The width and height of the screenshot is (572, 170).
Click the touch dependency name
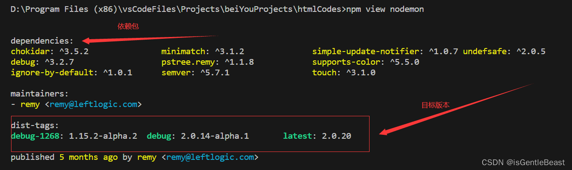pos(324,73)
